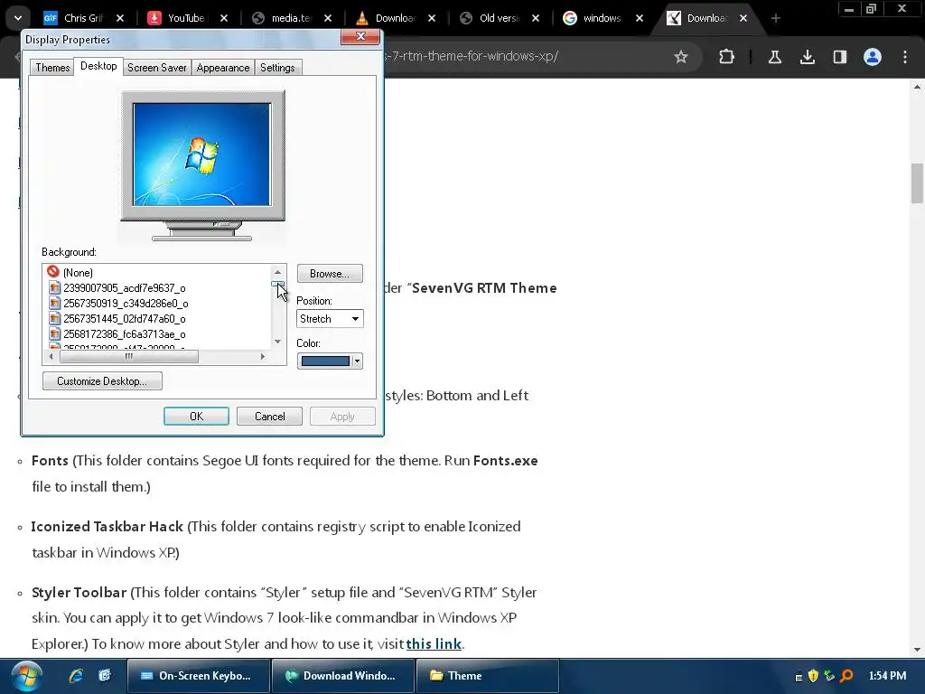Click background list scroll down arrow

tap(278, 342)
